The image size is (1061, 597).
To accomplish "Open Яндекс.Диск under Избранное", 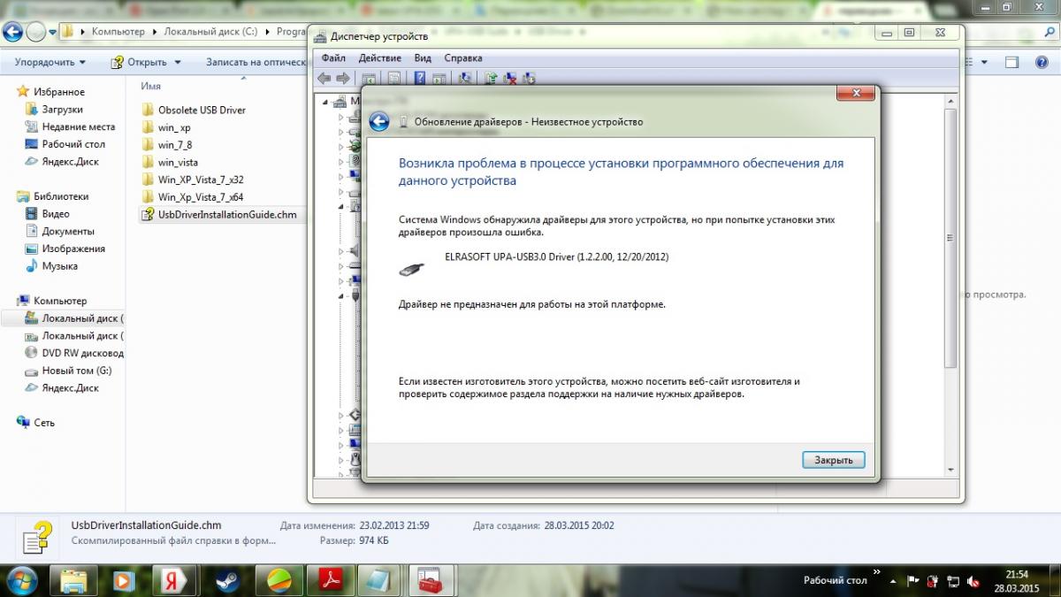I will (x=62, y=162).
